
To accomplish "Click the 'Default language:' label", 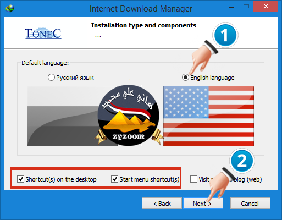I will click(x=45, y=63).
